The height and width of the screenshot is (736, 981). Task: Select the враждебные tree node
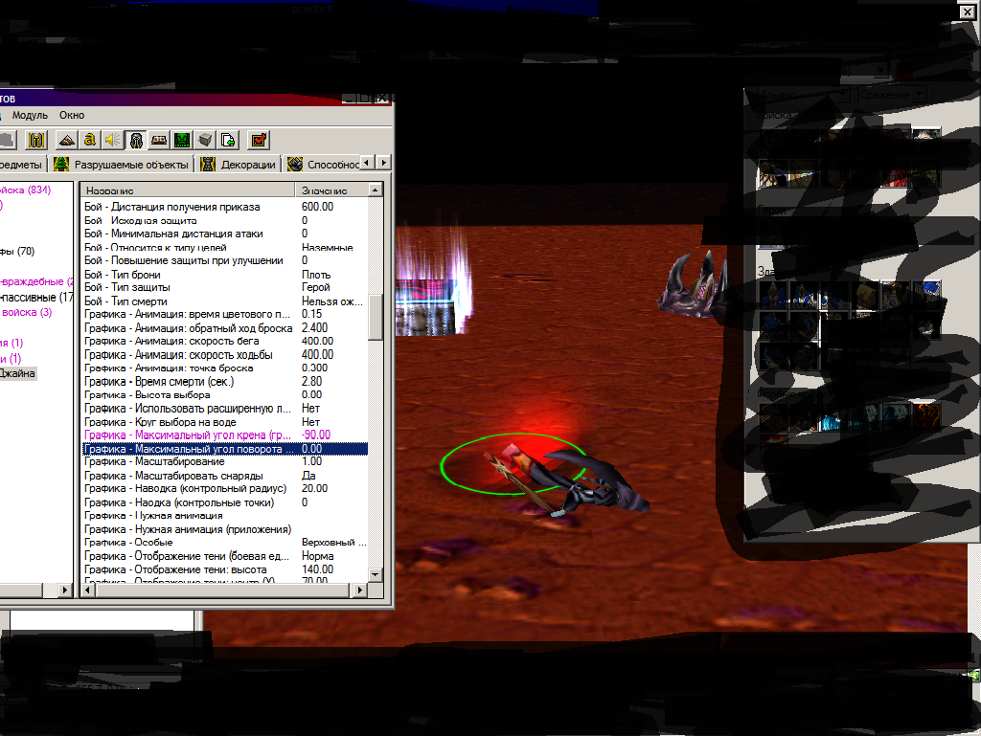point(36,281)
